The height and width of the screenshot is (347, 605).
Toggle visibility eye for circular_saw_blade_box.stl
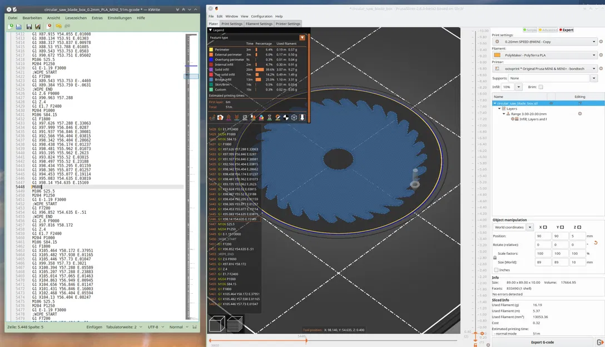(552, 103)
